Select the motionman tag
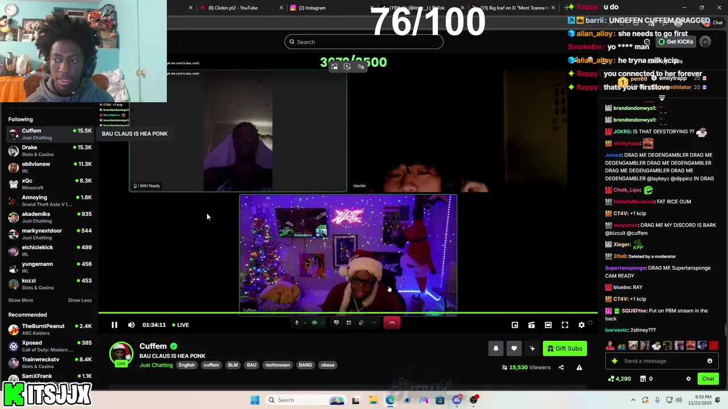 pyautogui.click(x=278, y=365)
